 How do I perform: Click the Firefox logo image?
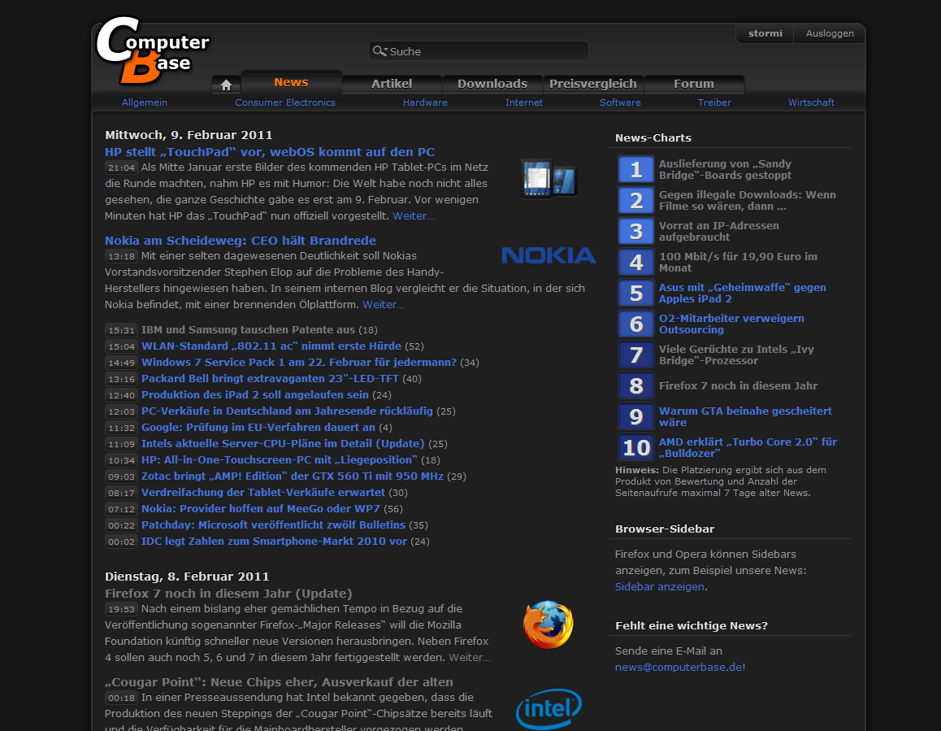coord(548,624)
